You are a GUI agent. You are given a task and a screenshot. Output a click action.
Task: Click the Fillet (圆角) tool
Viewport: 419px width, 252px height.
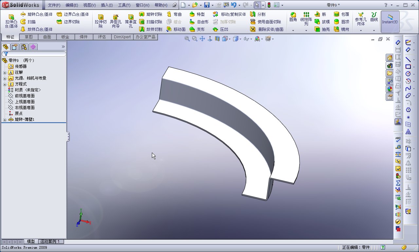(x=293, y=17)
